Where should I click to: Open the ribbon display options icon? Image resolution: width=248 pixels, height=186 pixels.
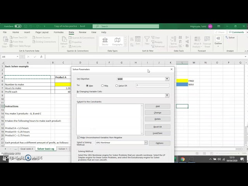pos(219,26)
